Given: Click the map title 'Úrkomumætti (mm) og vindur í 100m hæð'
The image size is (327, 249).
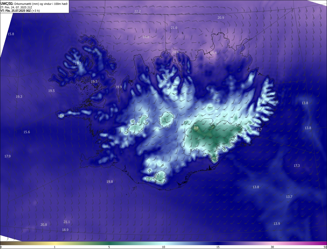Looking at the screenshot, I should 41,4.
